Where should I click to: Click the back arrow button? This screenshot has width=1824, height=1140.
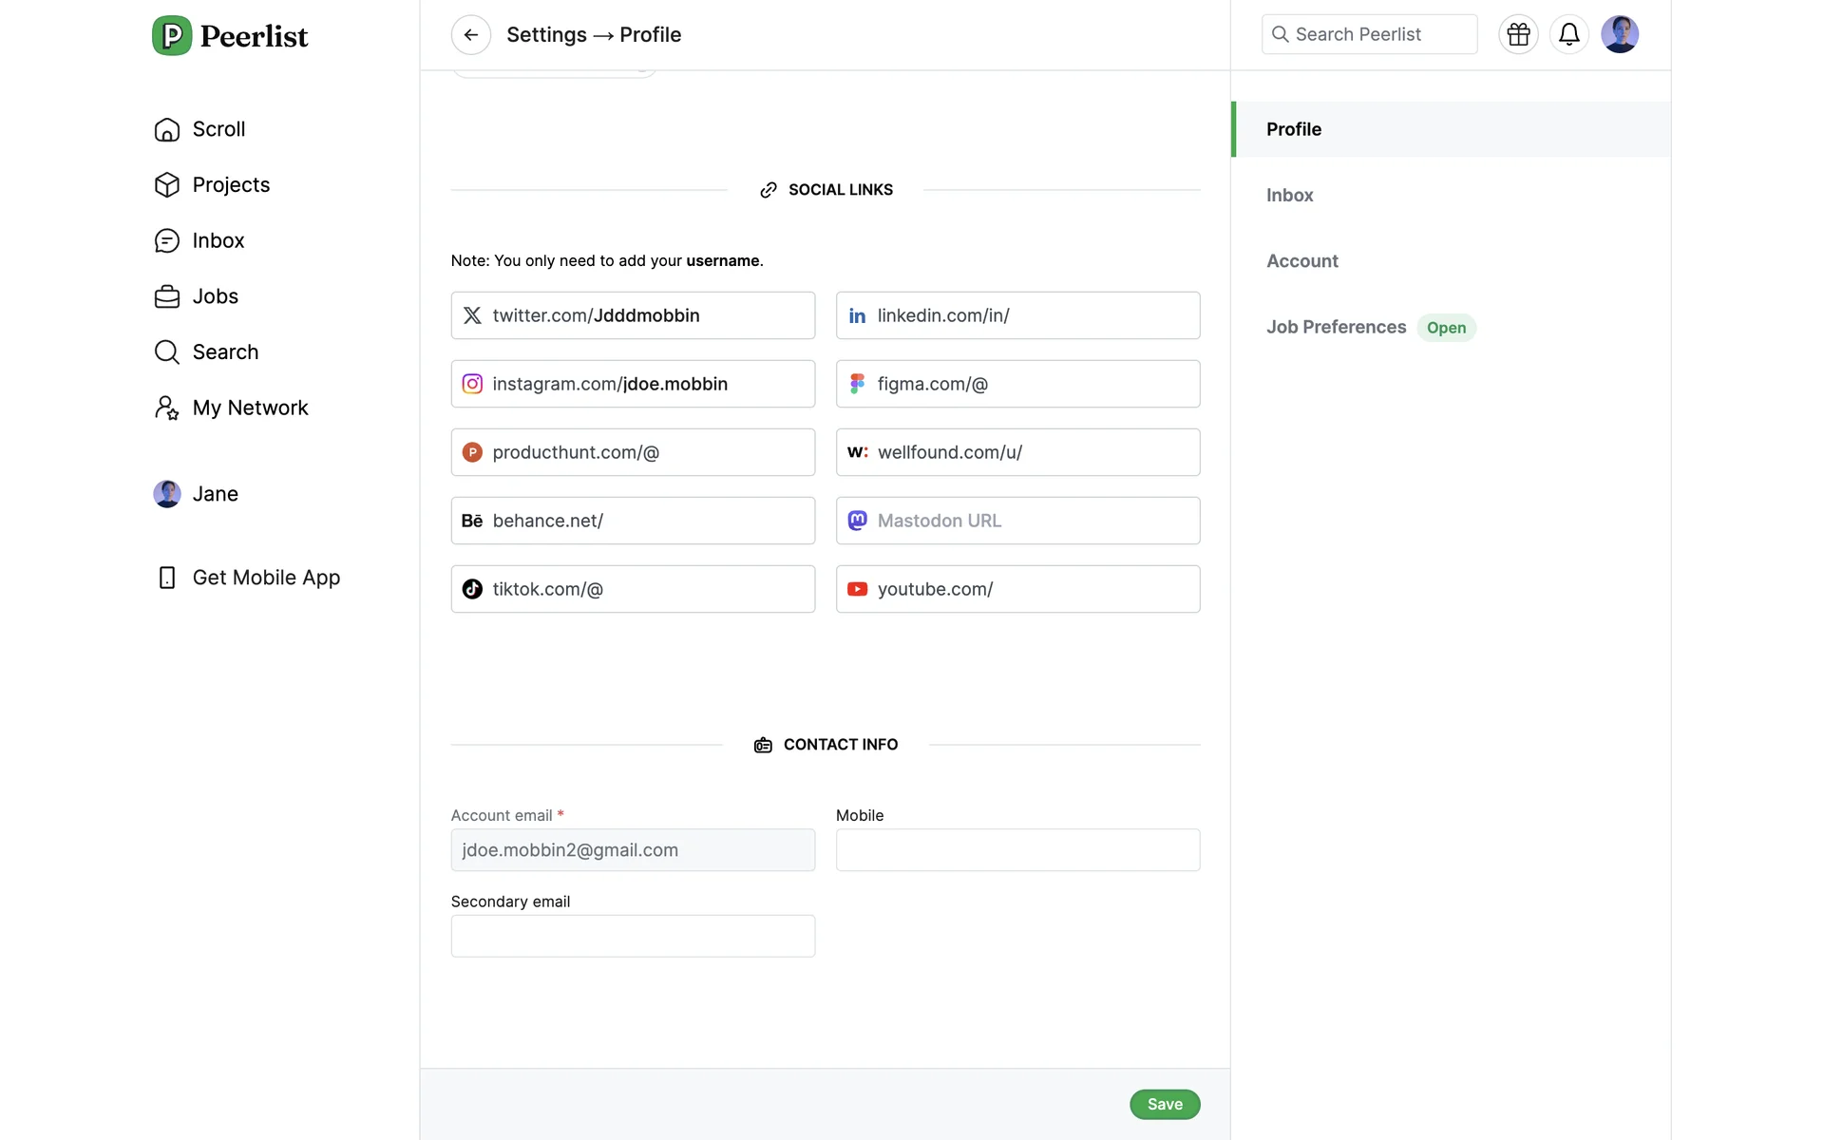pyautogui.click(x=470, y=35)
